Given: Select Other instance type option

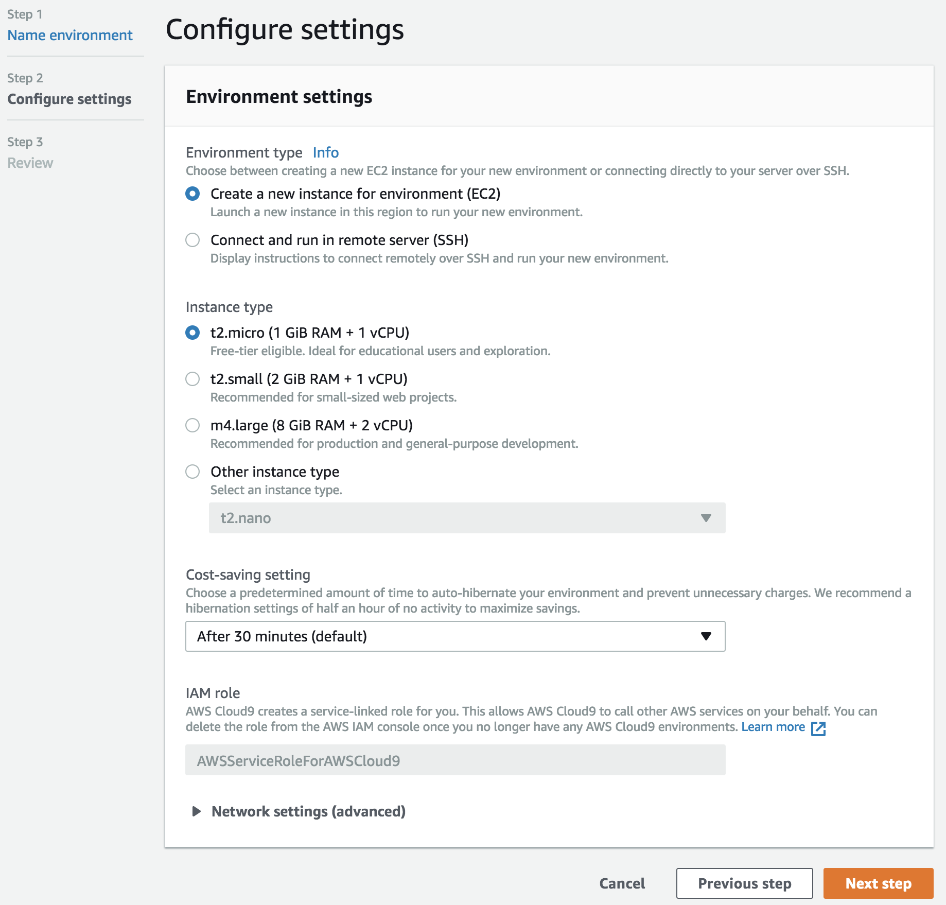Looking at the screenshot, I should 192,472.
